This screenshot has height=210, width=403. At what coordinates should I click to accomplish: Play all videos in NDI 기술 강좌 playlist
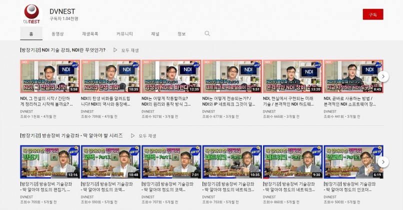[x=126, y=50]
